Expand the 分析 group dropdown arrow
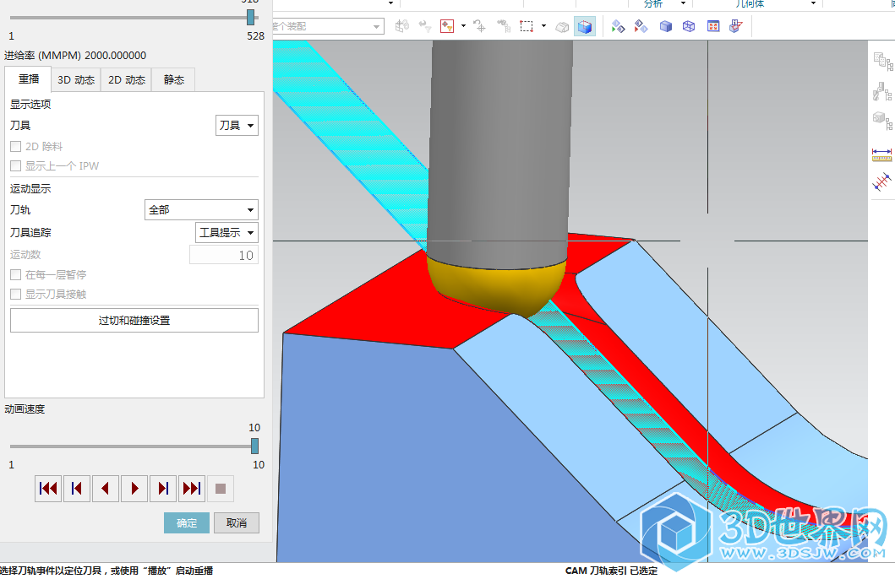This screenshot has width=895, height=579. point(683,3)
